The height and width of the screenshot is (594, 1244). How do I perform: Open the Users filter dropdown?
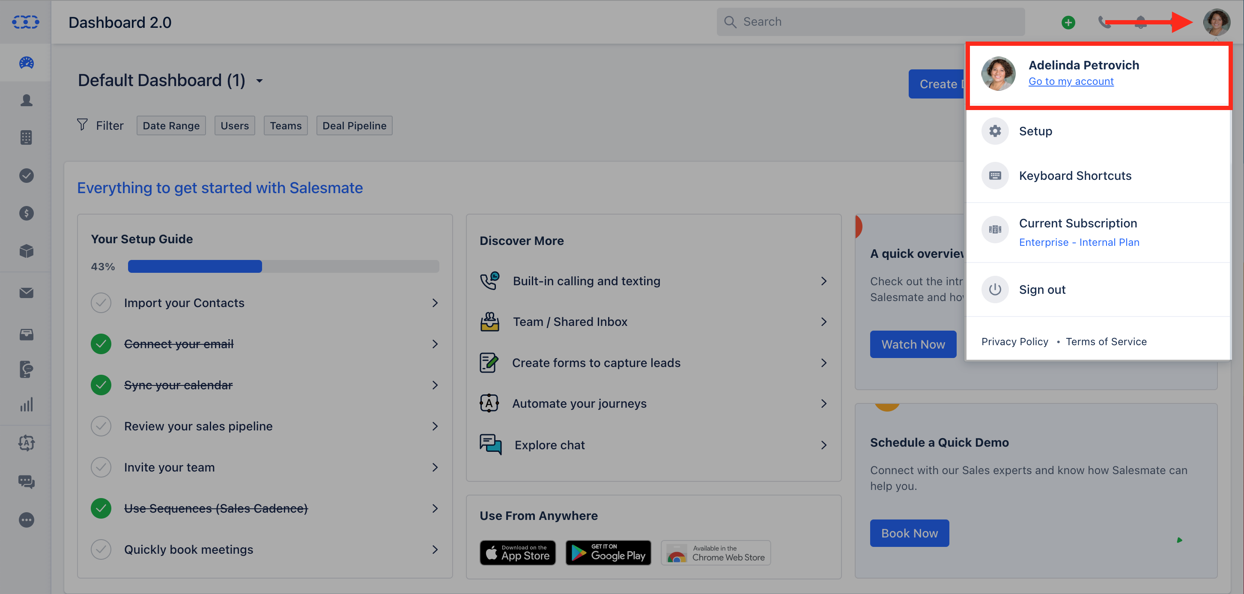click(235, 125)
